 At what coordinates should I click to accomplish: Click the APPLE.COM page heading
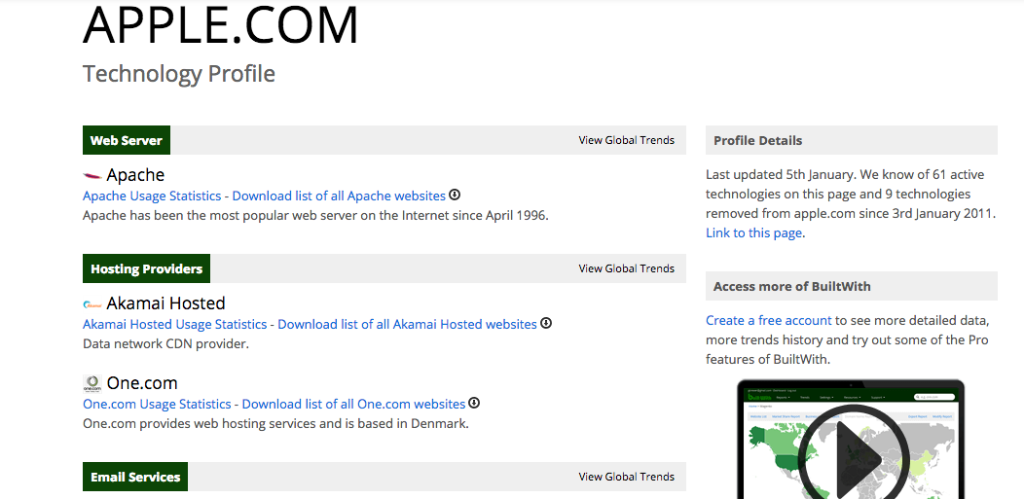coord(221,24)
